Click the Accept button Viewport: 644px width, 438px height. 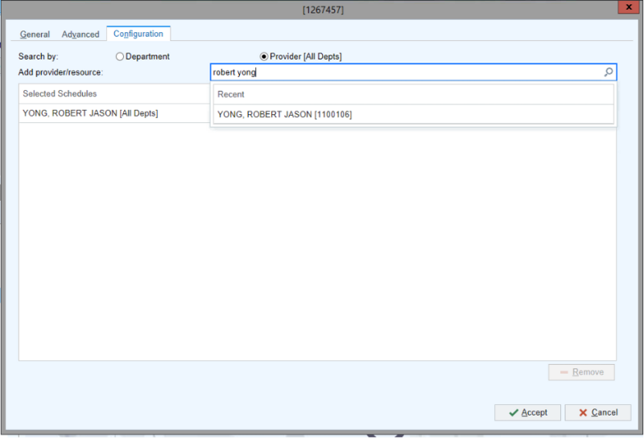(527, 412)
